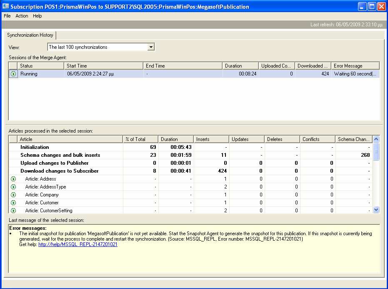This screenshot has height=289, width=388.
Task: Click the status icon beside Article: Address
Action: 13,179
